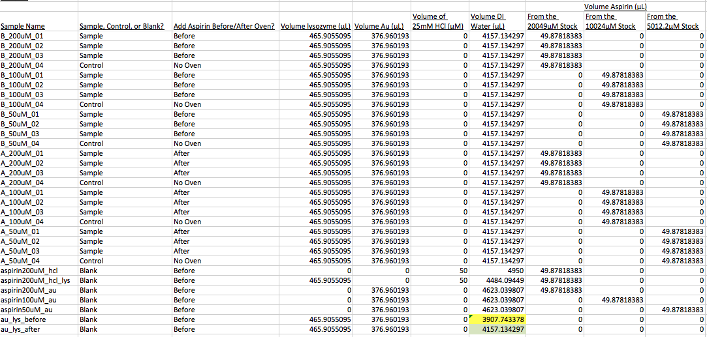This screenshot has width=707, height=337.
Task: Select the 'From the 5012.2µM Stock' header
Action: point(672,22)
